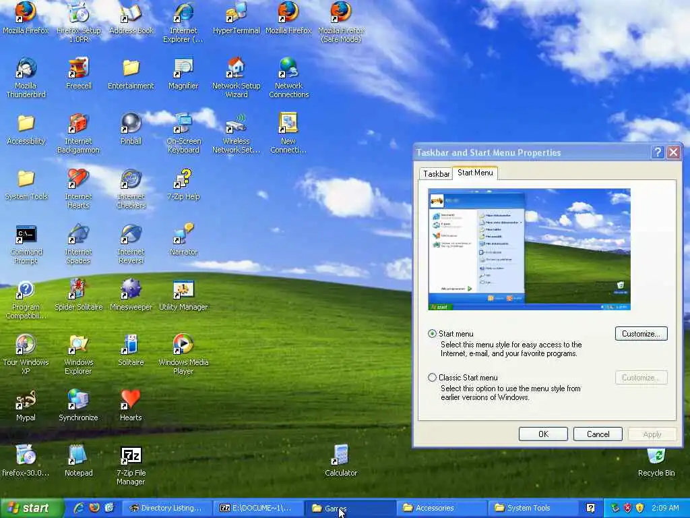
Task: Switch to Directory Listing taskbar window
Action: click(x=166, y=508)
